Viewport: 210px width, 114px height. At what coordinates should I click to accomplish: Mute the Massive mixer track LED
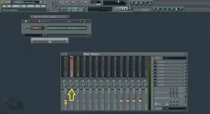point(72,83)
